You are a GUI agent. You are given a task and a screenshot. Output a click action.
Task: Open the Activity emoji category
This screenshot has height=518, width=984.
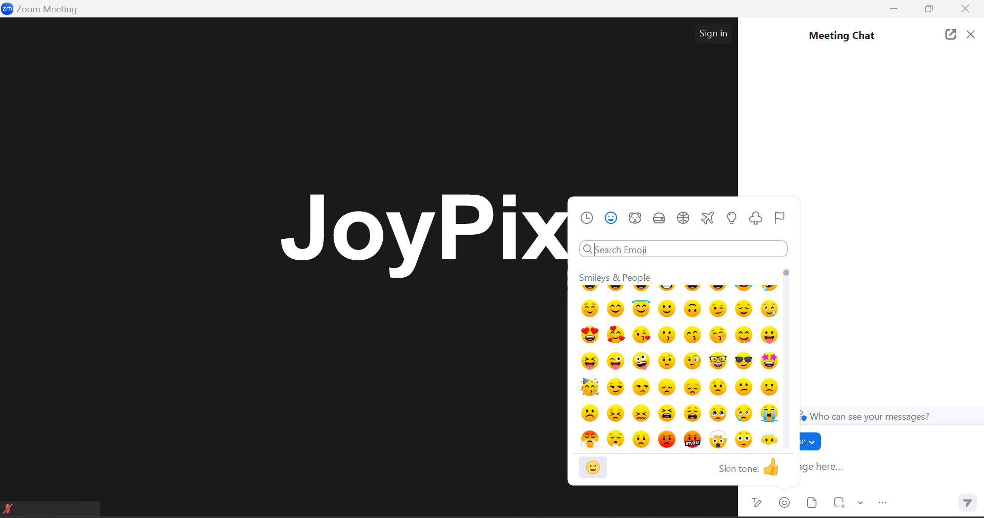point(683,218)
